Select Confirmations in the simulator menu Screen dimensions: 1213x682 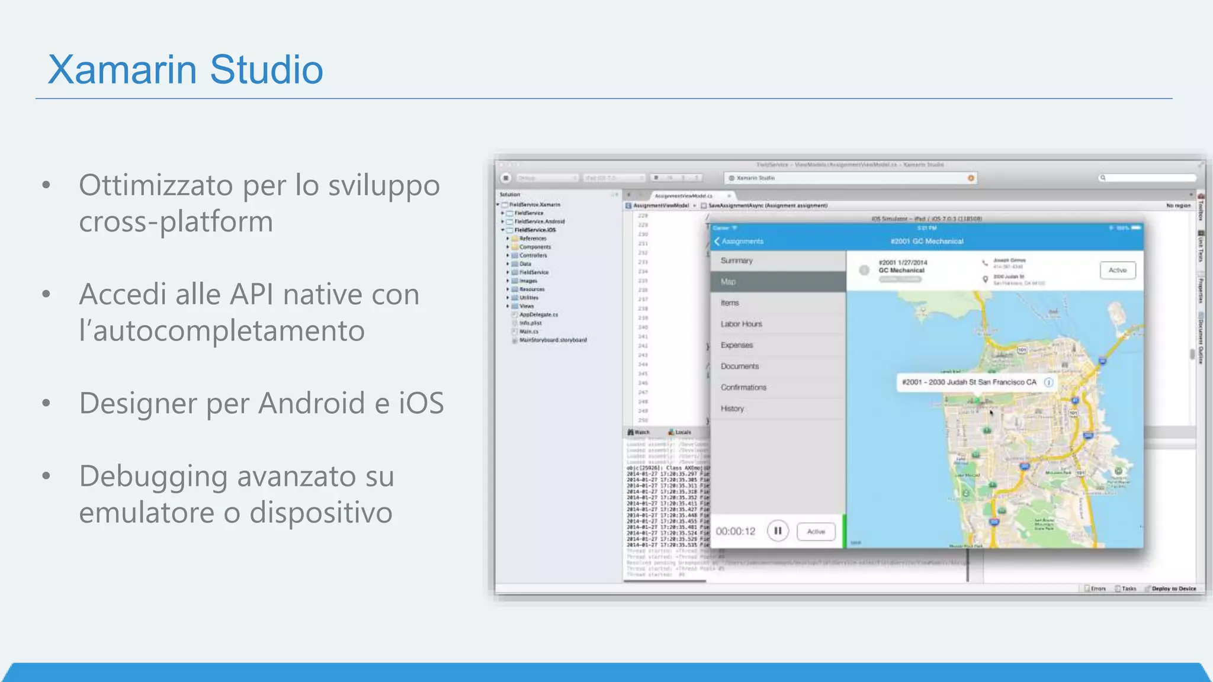coord(778,387)
